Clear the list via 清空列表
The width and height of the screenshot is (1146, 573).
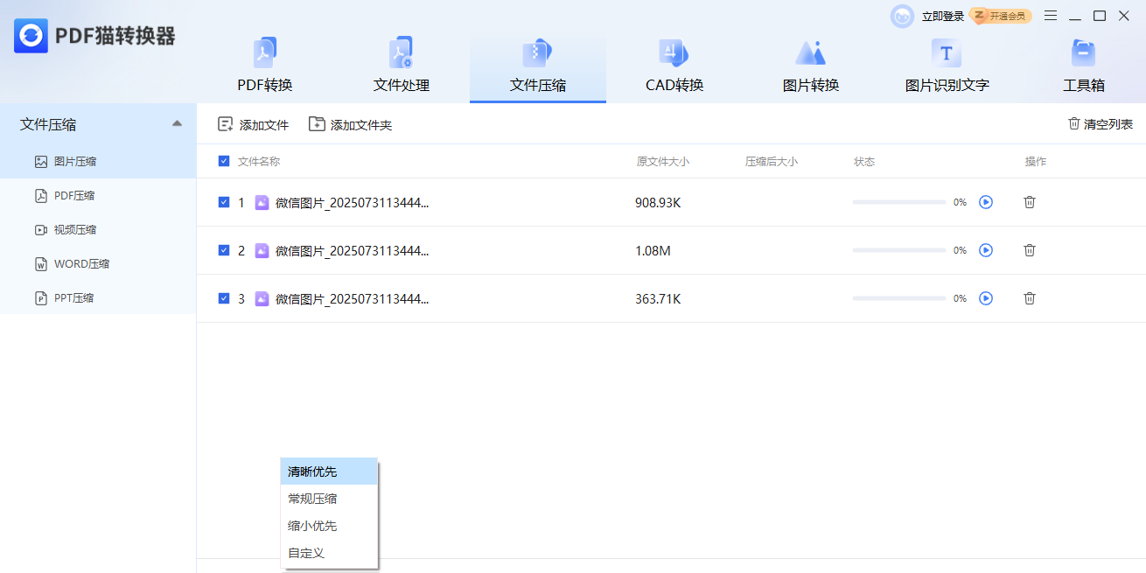tap(1101, 123)
